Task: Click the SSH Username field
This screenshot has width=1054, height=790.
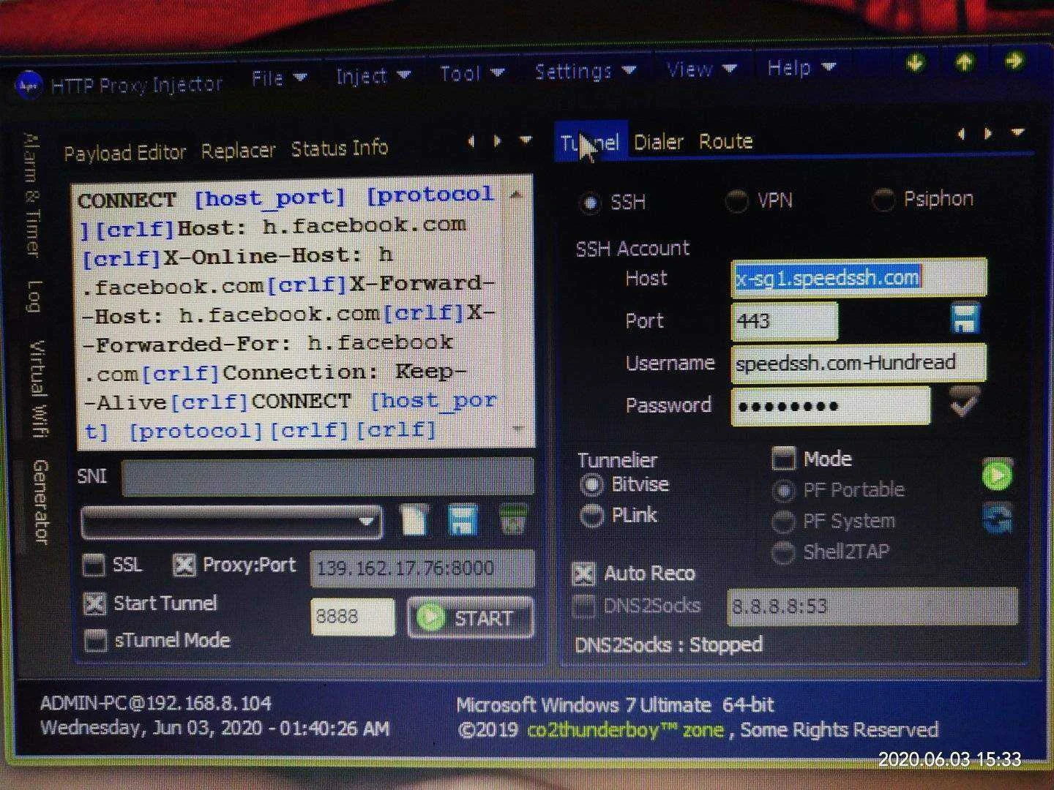Action: 858,363
